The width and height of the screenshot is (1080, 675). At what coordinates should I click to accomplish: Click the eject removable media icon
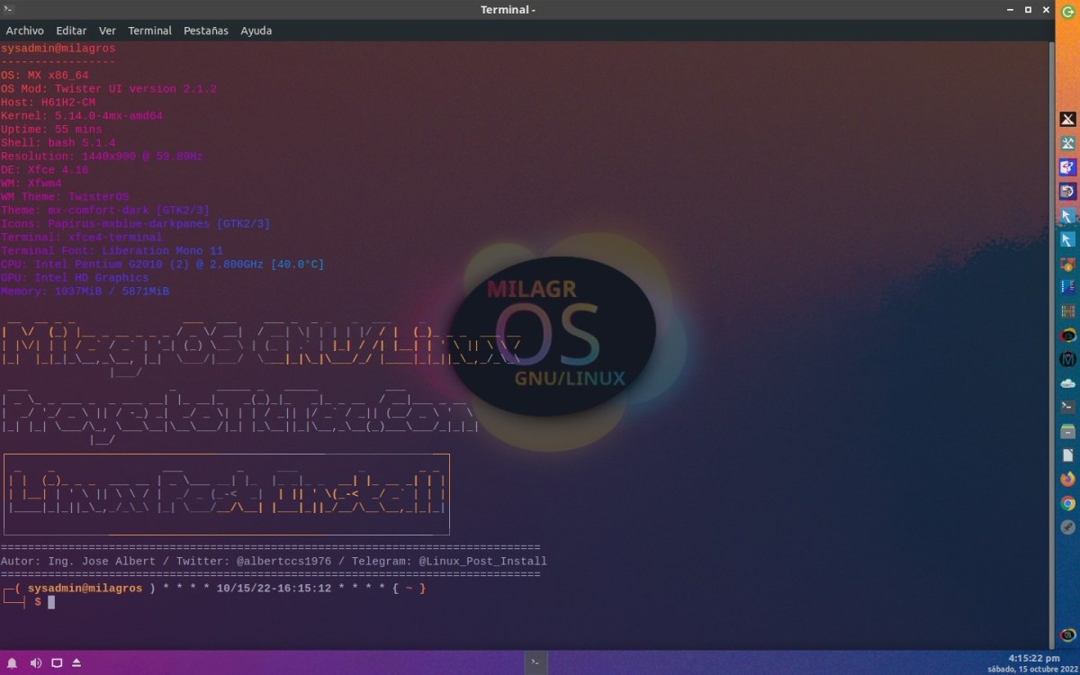[x=76, y=663]
